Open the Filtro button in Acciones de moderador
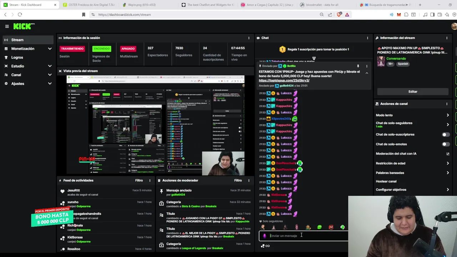457x257 pixels. [238, 181]
